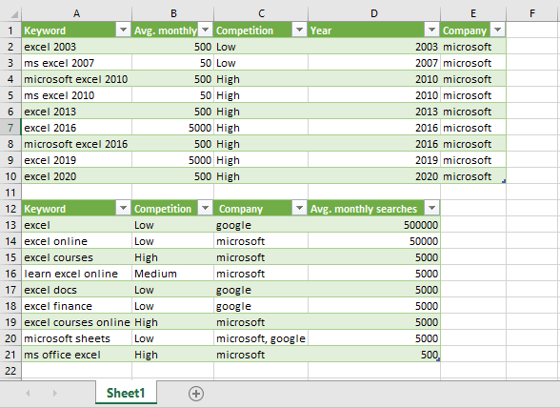Select the 'excel courses' cell in row 15

coord(76,257)
